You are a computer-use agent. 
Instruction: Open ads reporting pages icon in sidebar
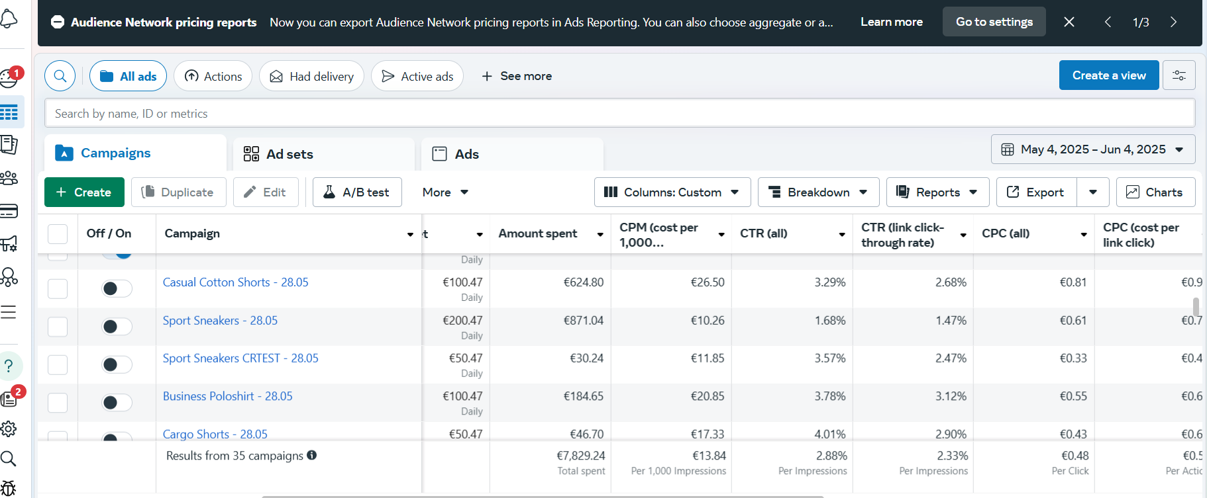(9, 144)
